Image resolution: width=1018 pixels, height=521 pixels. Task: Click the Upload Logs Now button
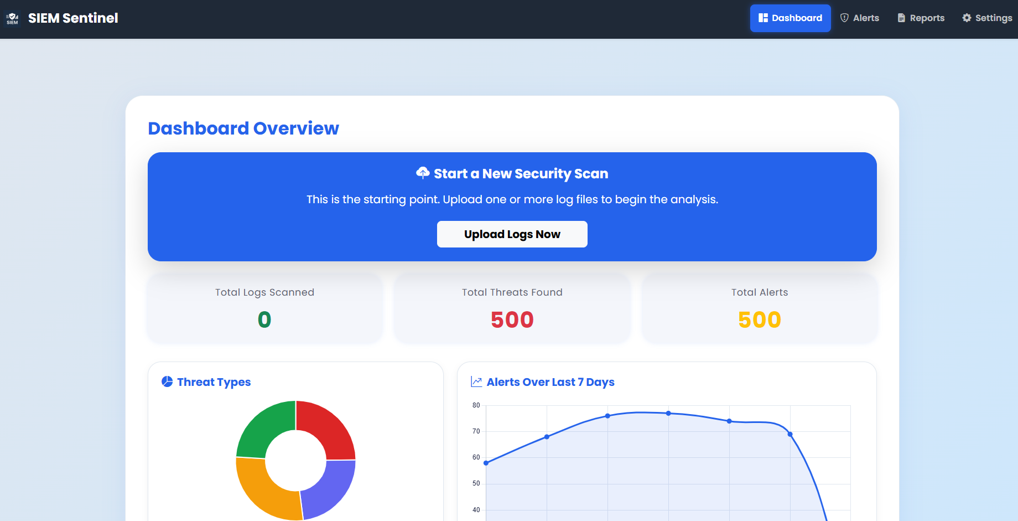pyautogui.click(x=512, y=234)
